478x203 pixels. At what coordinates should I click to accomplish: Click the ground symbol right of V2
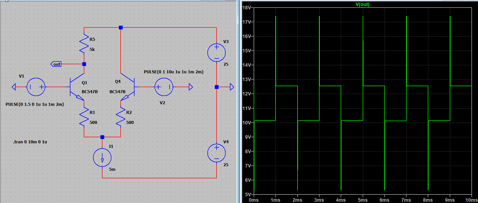click(x=191, y=87)
